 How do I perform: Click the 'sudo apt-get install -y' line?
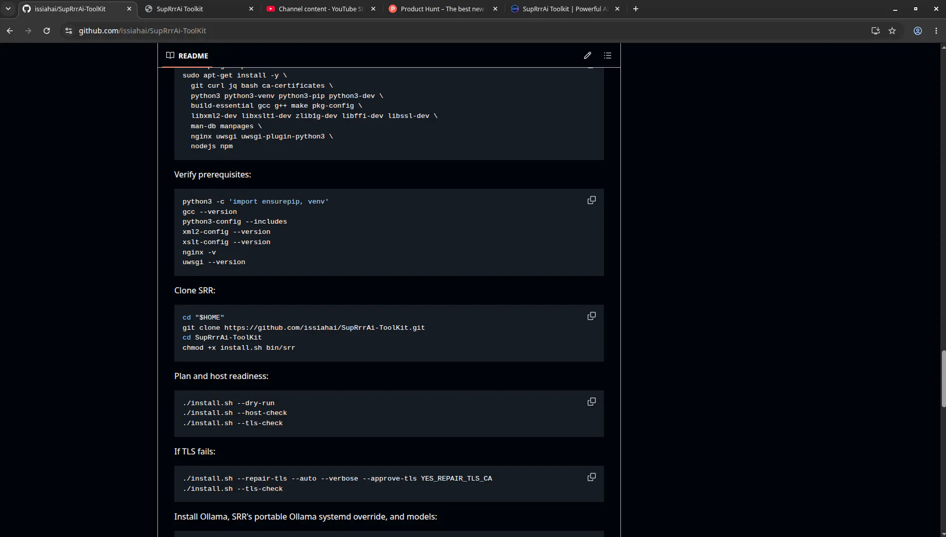(235, 75)
